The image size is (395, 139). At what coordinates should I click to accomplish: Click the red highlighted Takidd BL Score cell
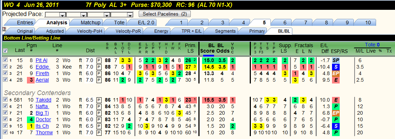(209, 100)
